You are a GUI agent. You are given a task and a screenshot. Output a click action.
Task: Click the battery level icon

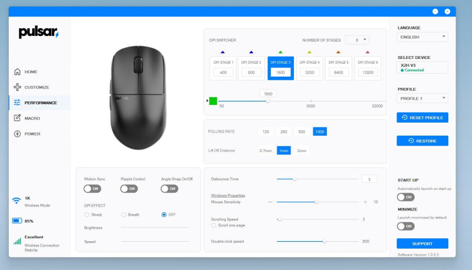coord(17,220)
